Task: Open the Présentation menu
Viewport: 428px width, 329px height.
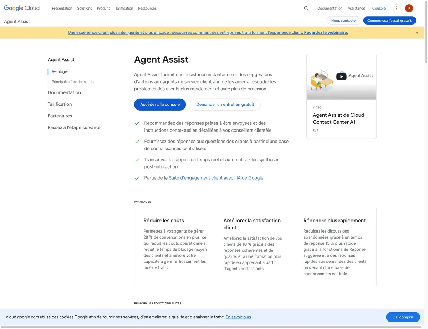Action: coord(62,8)
